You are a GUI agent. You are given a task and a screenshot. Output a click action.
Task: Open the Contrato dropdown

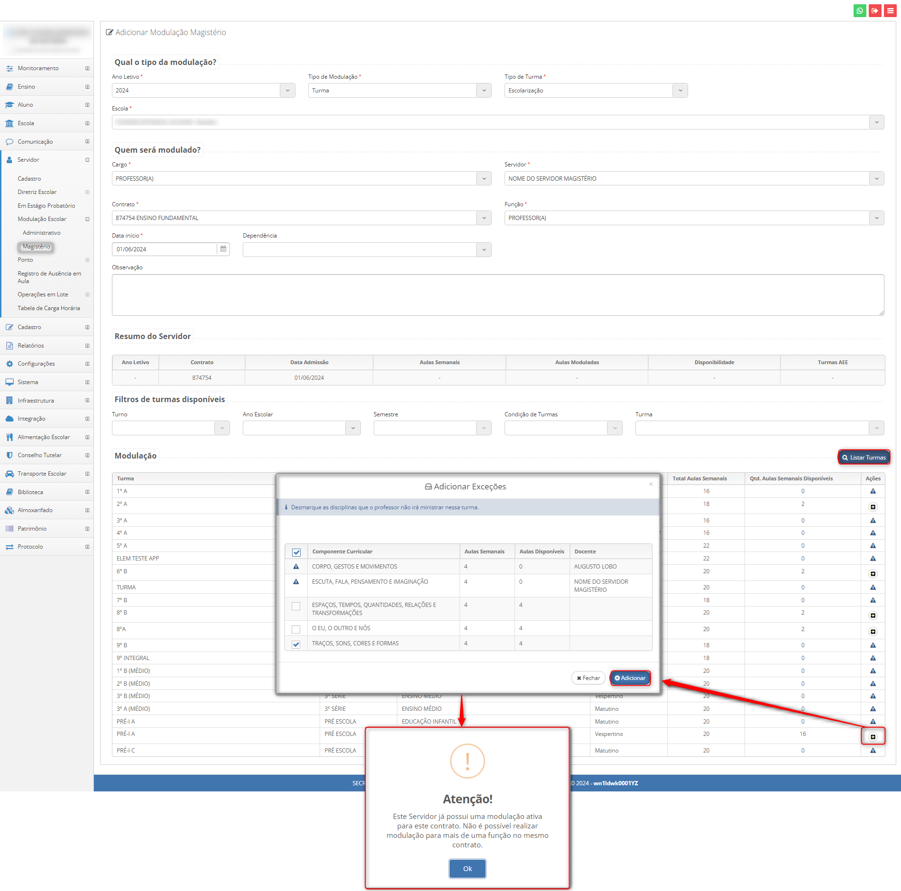point(302,218)
